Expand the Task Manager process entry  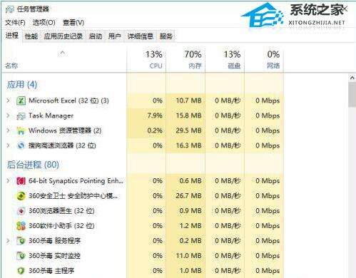pyautogui.click(x=9, y=115)
